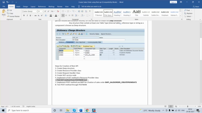The width and height of the screenshot is (202, 113).
Task: Open the proofing errors icon in status bar
Action: [x=23, y=106]
